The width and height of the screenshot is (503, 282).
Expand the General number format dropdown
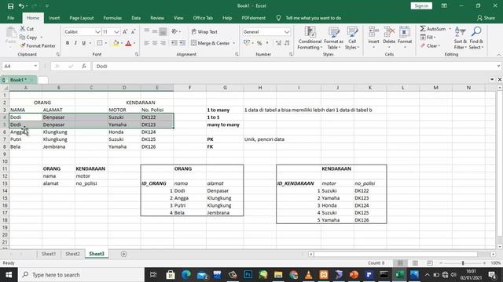pyautogui.click(x=287, y=31)
